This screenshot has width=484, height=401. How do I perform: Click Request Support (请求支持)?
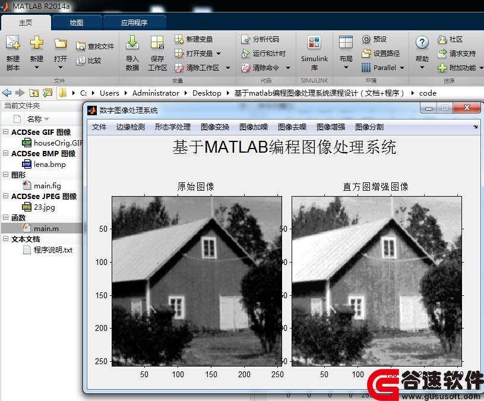pyautogui.click(x=457, y=53)
